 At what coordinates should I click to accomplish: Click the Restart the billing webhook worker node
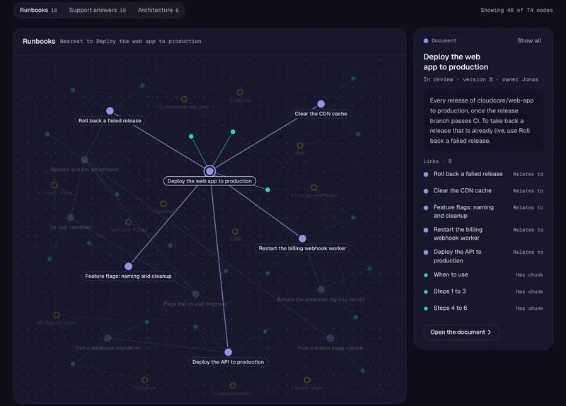point(303,238)
